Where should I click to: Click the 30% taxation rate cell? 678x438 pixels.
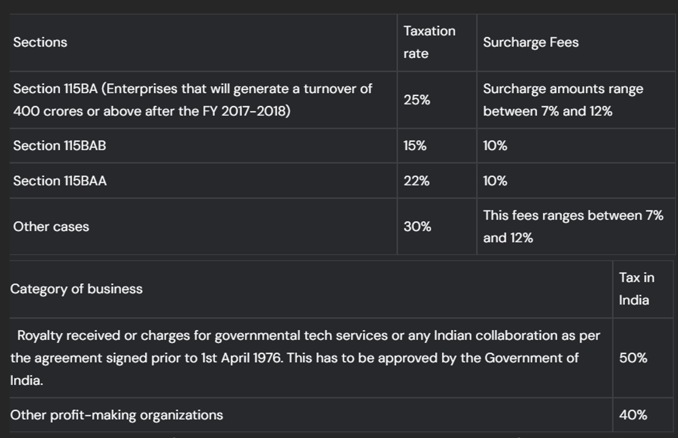coord(417,227)
